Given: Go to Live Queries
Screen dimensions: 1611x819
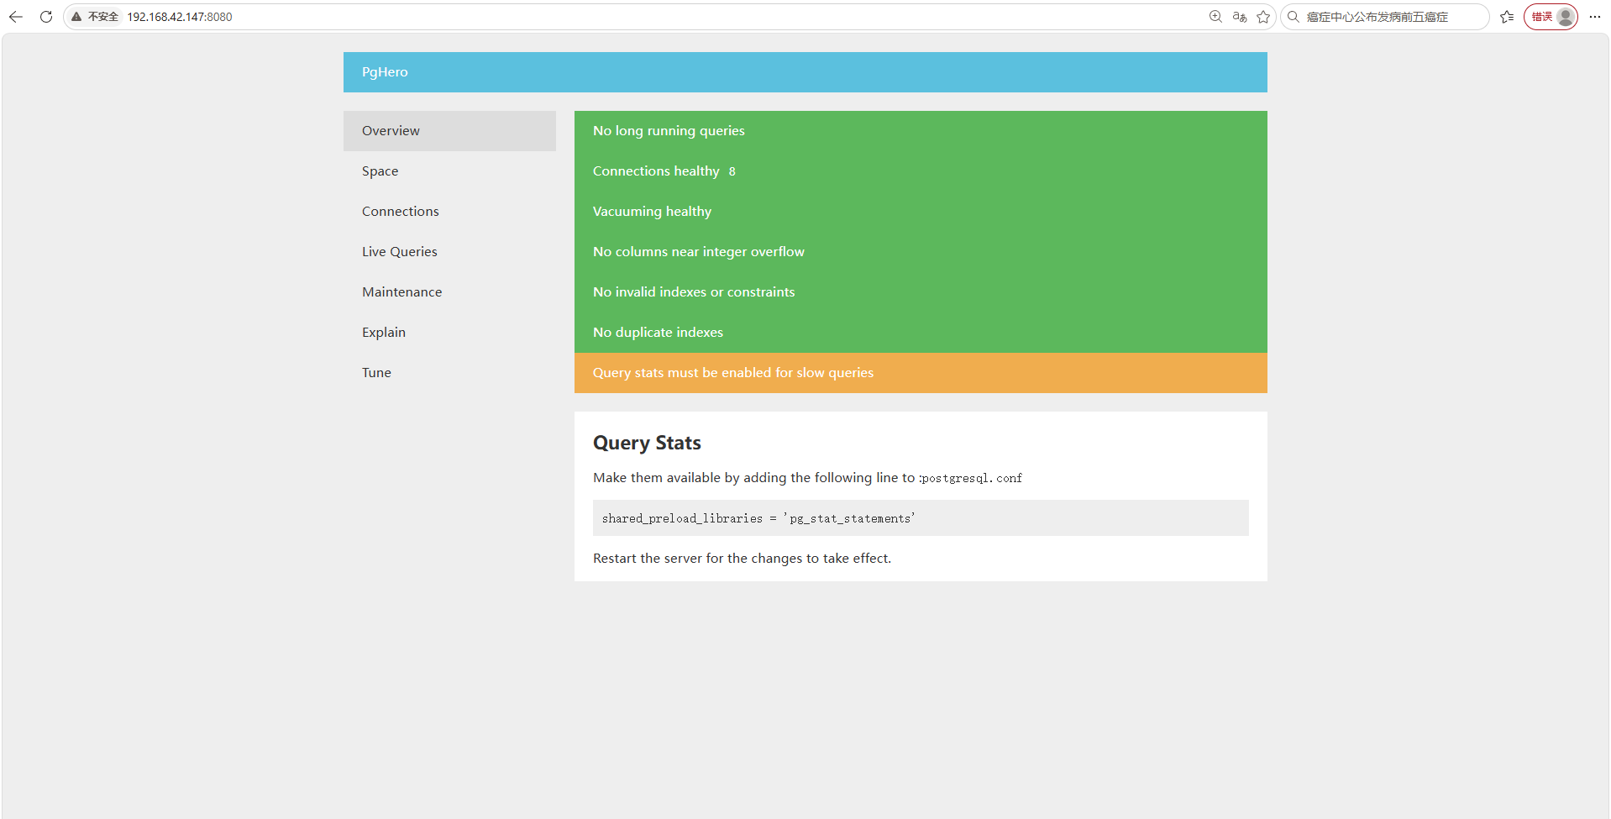Looking at the screenshot, I should (449, 252).
